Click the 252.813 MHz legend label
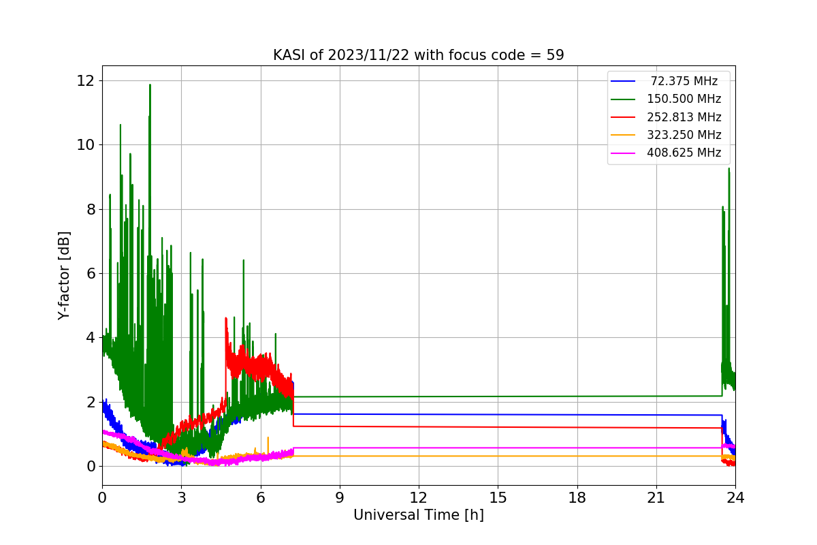 [684, 117]
